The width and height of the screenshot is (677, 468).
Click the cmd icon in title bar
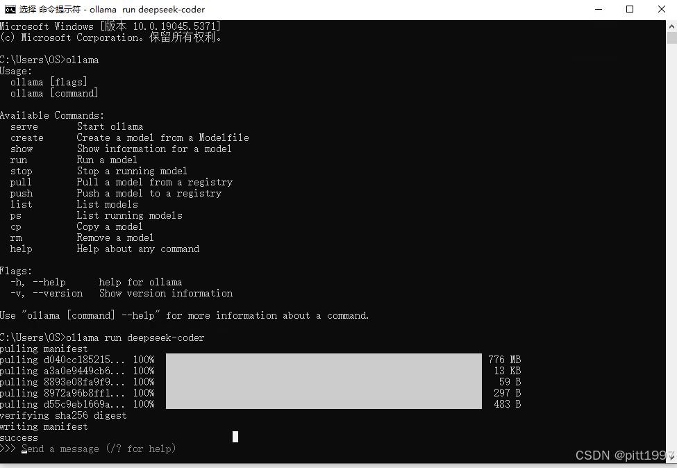[10, 10]
